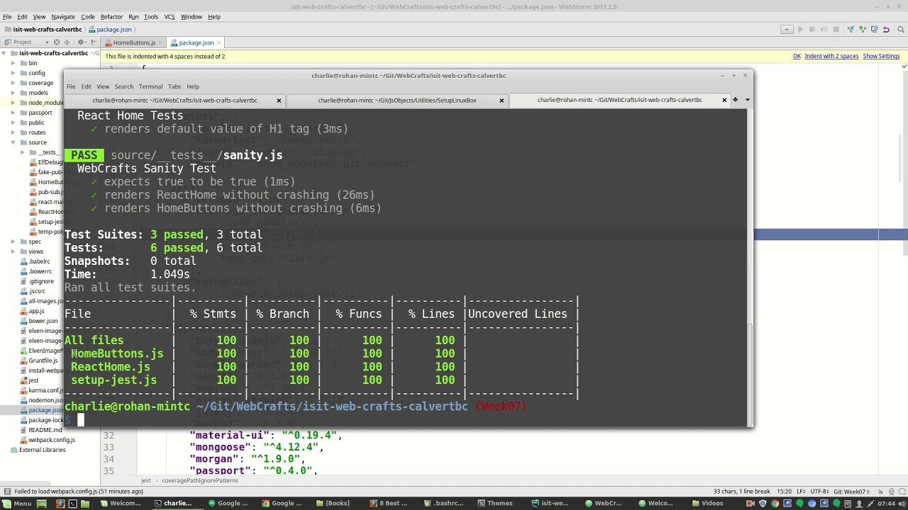This screenshot has height=510, width=908.
Task: Close the first terminal tab isit-web-crafts-calvertbc
Action: tap(279, 101)
